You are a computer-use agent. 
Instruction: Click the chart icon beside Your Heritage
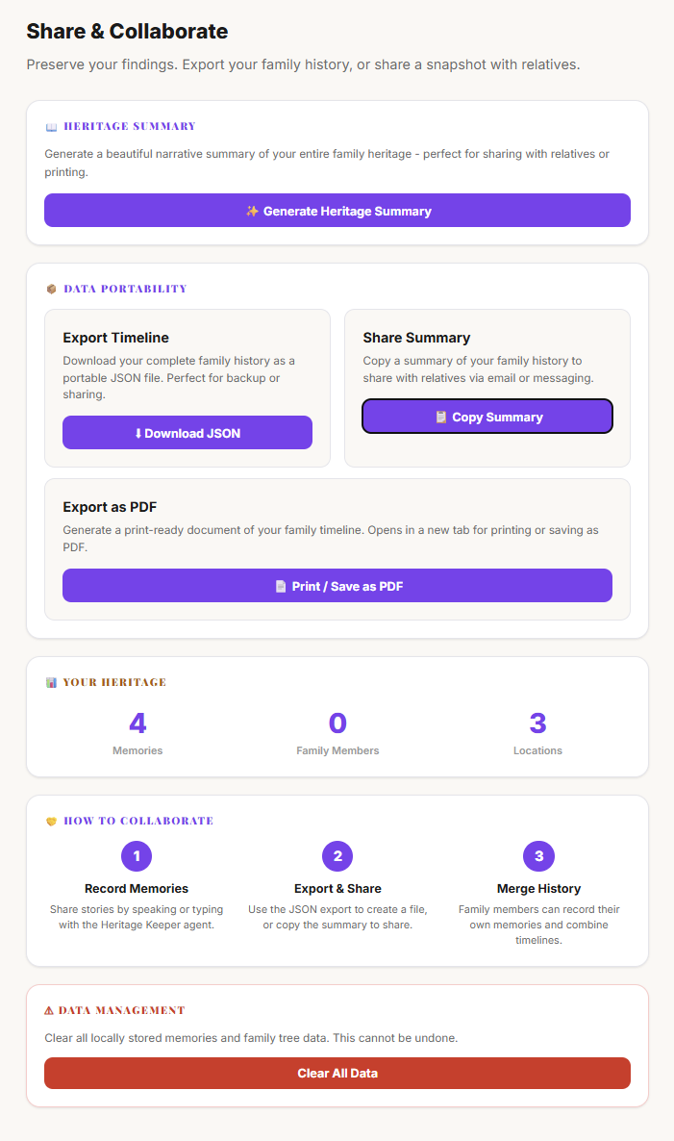tap(51, 683)
